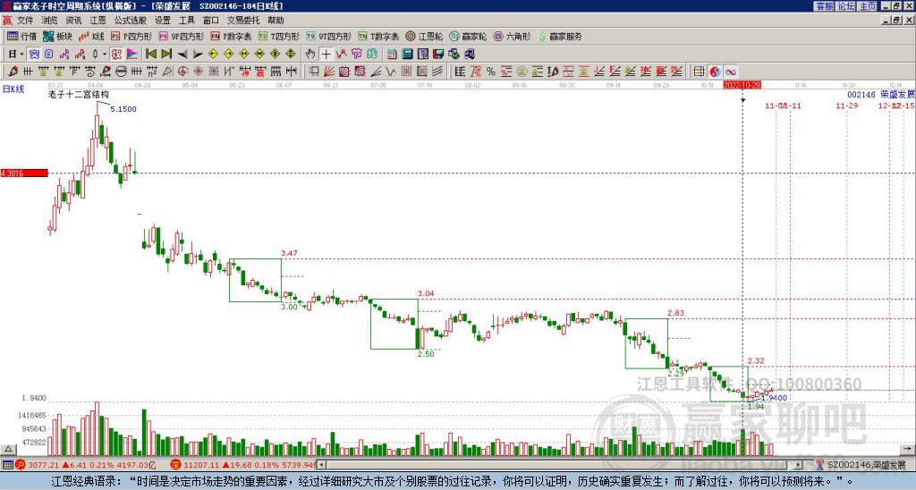Image resolution: width=916 pixels, height=490 pixels.
Task: Toggle the infinity symbol button
Action: tap(730, 72)
